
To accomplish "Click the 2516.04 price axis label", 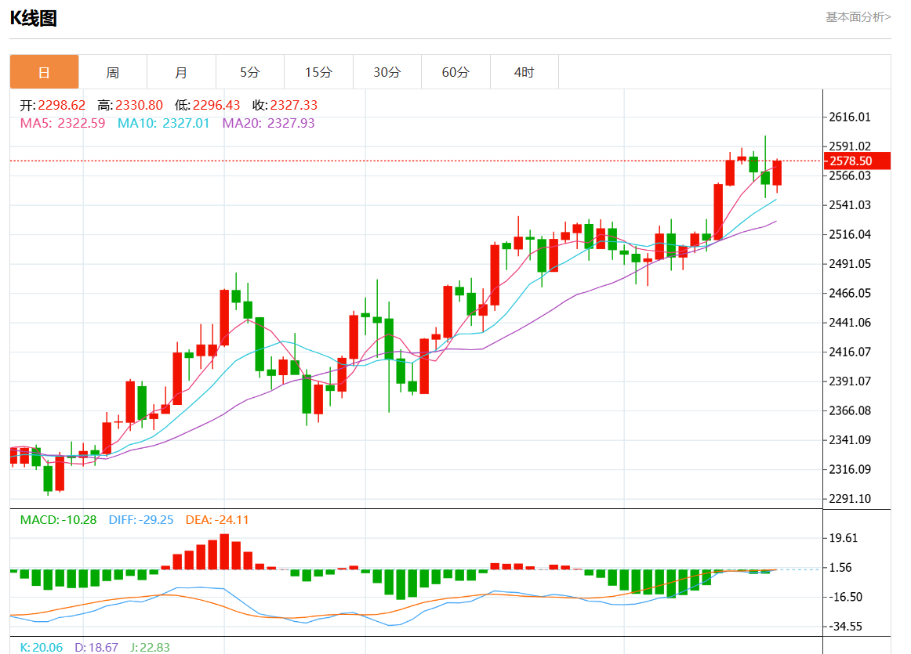I will 849,234.
